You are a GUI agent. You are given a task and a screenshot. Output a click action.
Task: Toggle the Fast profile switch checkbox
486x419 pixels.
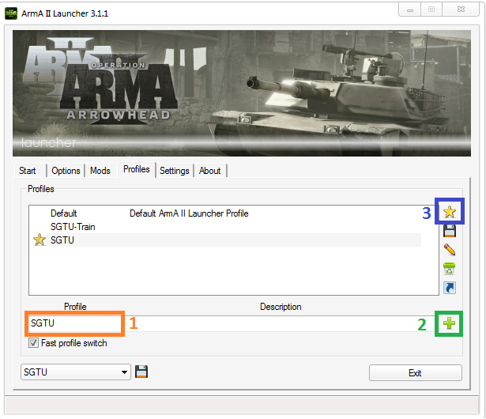33,342
